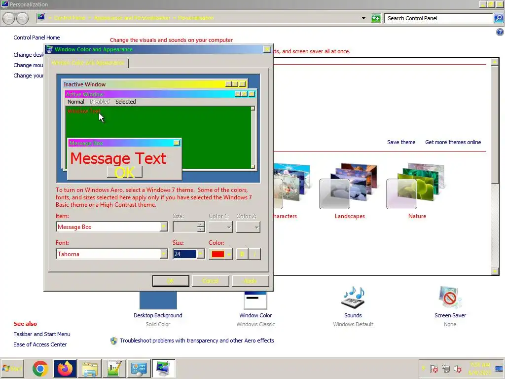This screenshot has height=379, width=505.
Task: Open the Notepad++ taskbar icon
Action: (114, 368)
